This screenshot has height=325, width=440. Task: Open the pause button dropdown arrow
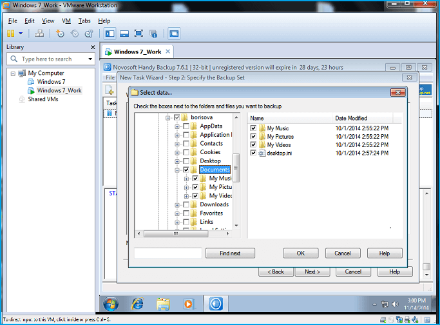coord(21,34)
